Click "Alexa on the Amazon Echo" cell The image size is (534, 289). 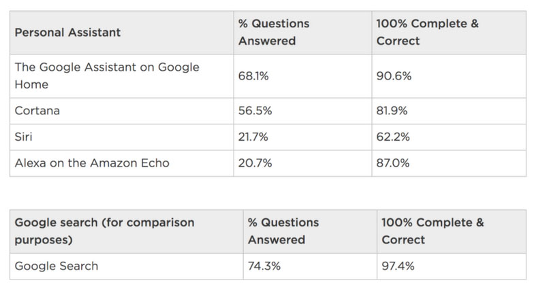click(x=92, y=163)
